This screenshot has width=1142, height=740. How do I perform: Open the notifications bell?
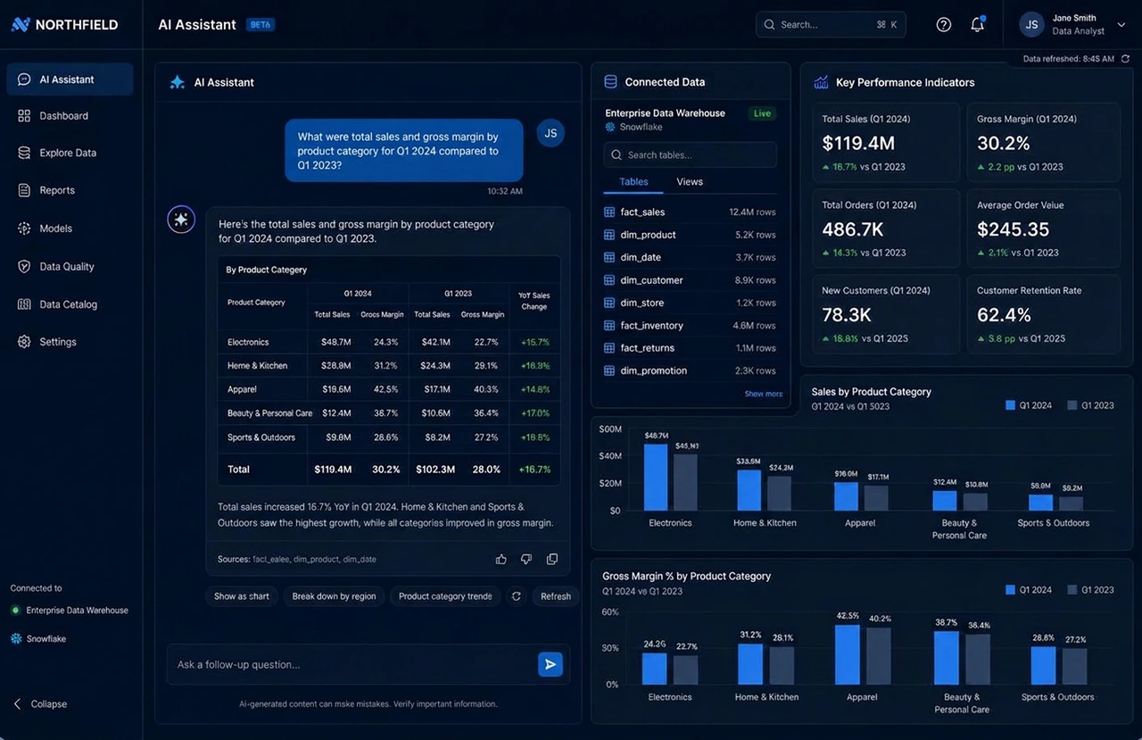point(978,24)
